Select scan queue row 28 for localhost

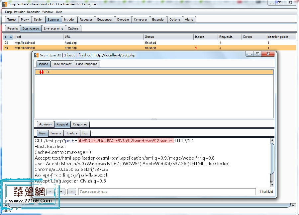[x=100, y=43]
